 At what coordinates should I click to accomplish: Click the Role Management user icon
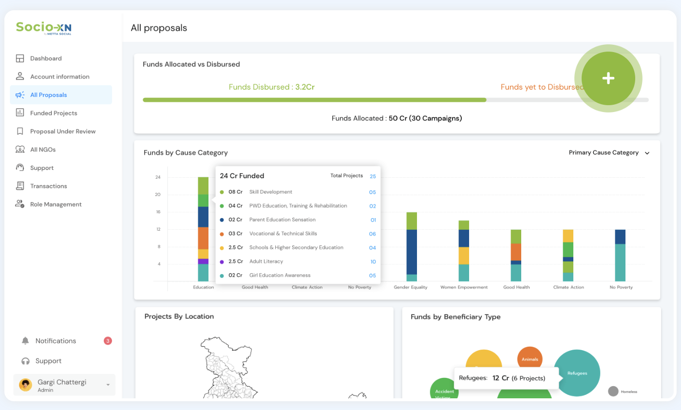pos(20,205)
